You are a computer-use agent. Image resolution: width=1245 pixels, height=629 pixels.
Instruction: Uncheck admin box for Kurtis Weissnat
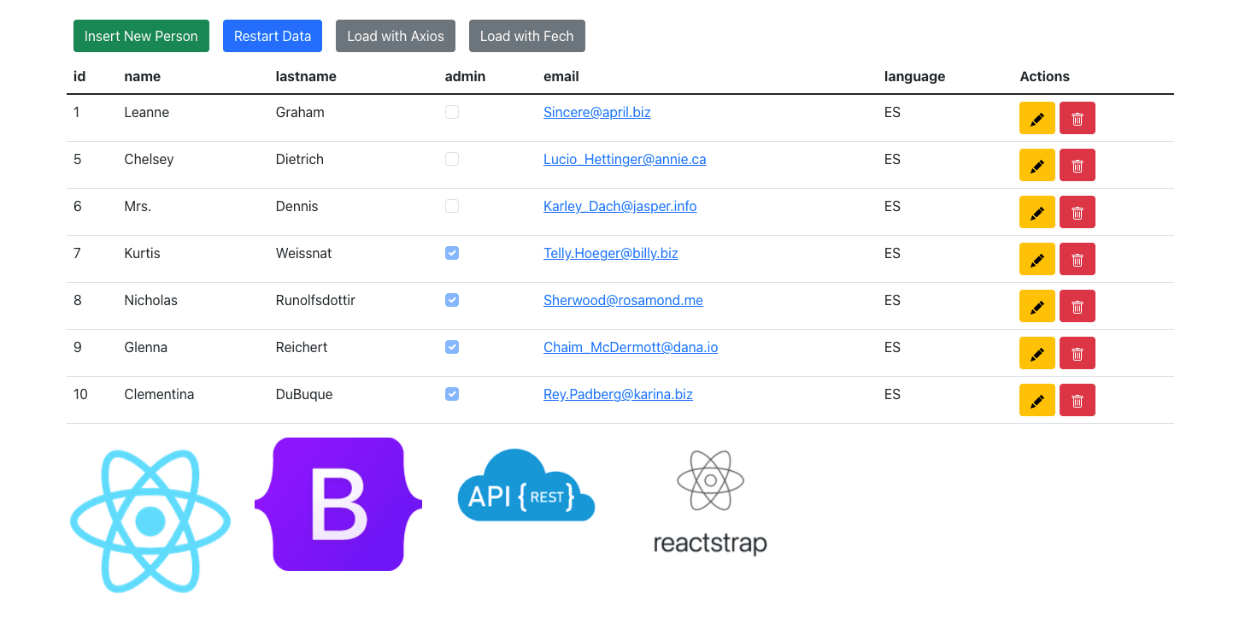pos(452,253)
